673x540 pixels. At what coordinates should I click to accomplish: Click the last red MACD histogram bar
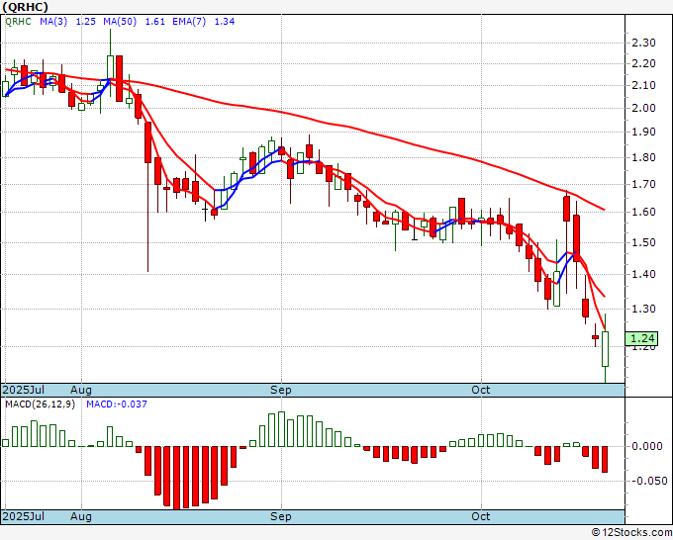coord(605,459)
